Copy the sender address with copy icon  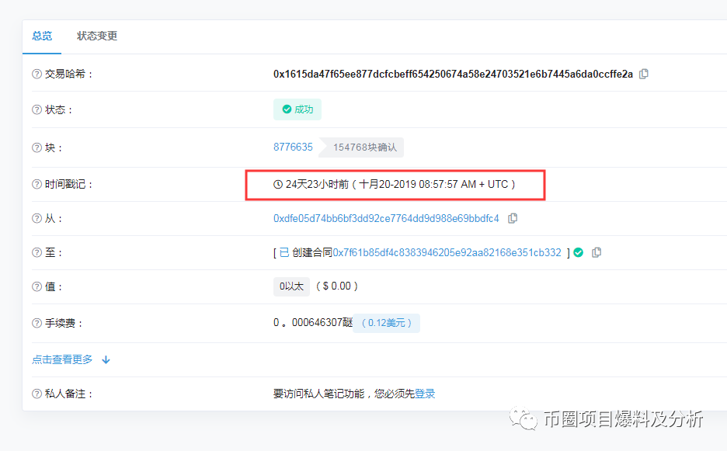(x=513, y=218)
